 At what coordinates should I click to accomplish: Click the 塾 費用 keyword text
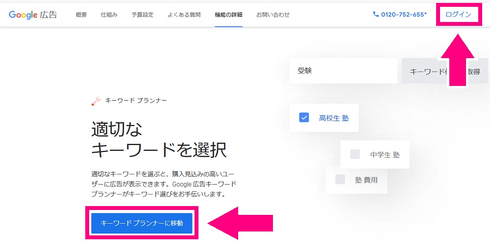point(366,180)
